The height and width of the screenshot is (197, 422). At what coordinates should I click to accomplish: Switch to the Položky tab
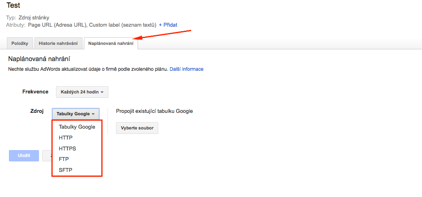[19, 43]
